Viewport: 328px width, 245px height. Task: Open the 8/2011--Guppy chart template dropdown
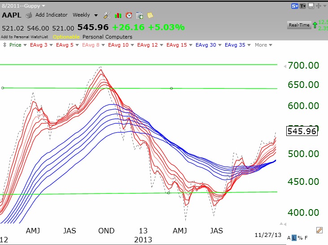(23, 6)
